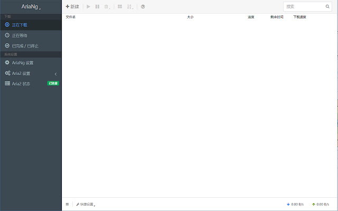The image size is (338, 211).
Task: Click the magnifier search icon
Action: click(327, 7)
